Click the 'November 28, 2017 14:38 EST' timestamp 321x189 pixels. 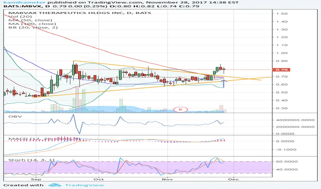(x=193, y=2)
